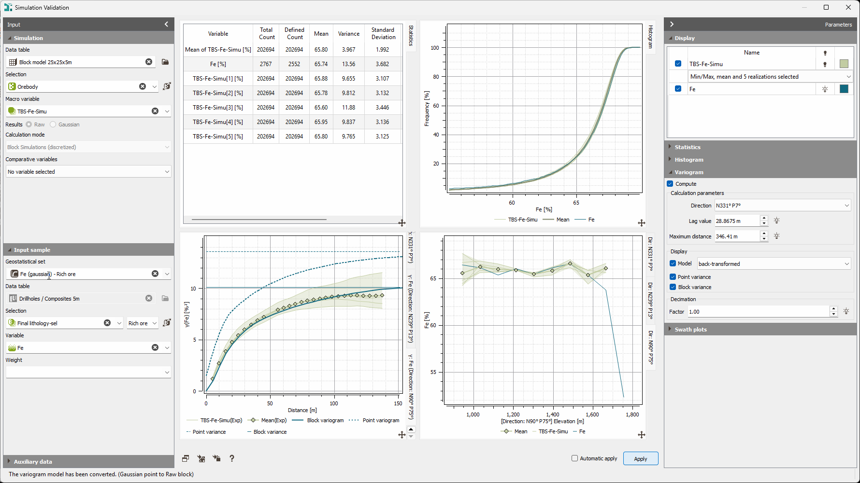Image resolution: width=860 pixels, height=483 pixels.
Task: Increase the Lag value stepper
Action: (764, 218)
